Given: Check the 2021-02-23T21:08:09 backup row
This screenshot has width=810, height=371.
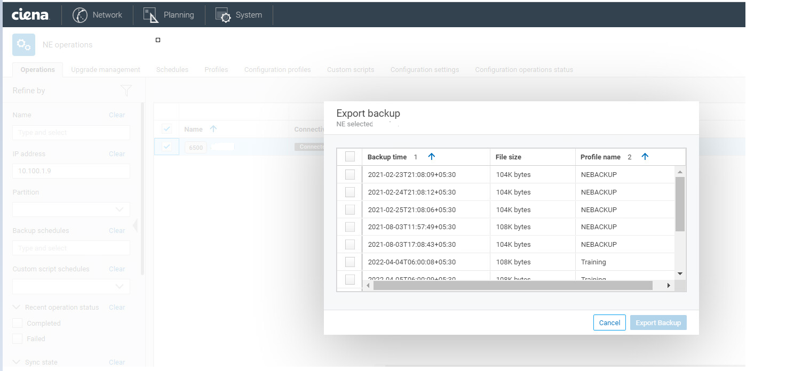Looking at the screenshot, I should coord(350,174).
